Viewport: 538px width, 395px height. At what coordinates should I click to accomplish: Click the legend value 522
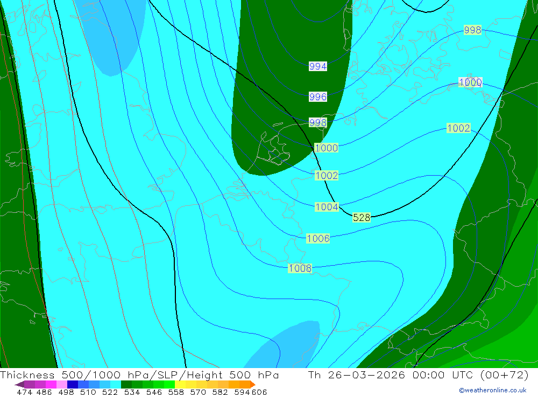click(110, 392)
